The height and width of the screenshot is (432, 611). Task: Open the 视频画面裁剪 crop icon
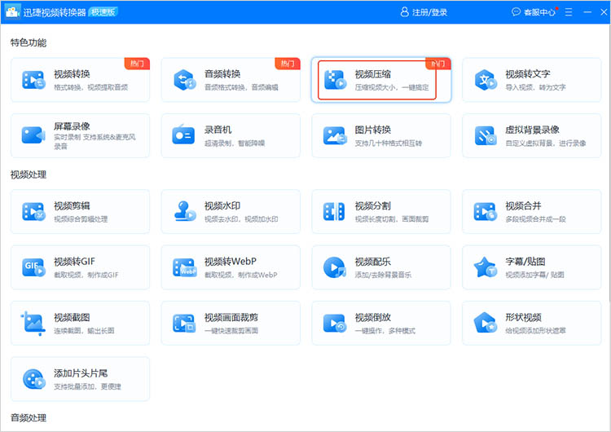[x=184, y=324]
